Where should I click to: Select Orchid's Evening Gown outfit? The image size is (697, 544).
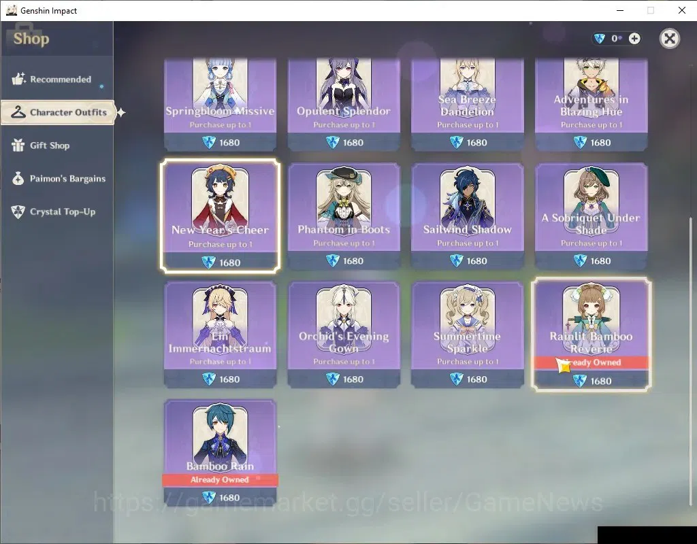click(344, 335)
